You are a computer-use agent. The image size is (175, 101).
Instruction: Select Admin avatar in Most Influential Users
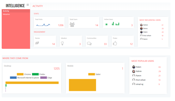[x=141, y=25]
